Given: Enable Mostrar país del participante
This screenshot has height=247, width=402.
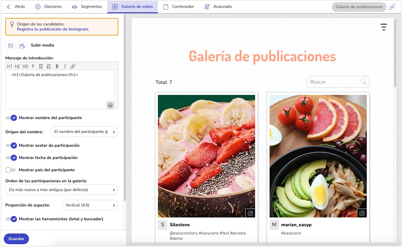Looking at the screenshot, I should [11, 170].
